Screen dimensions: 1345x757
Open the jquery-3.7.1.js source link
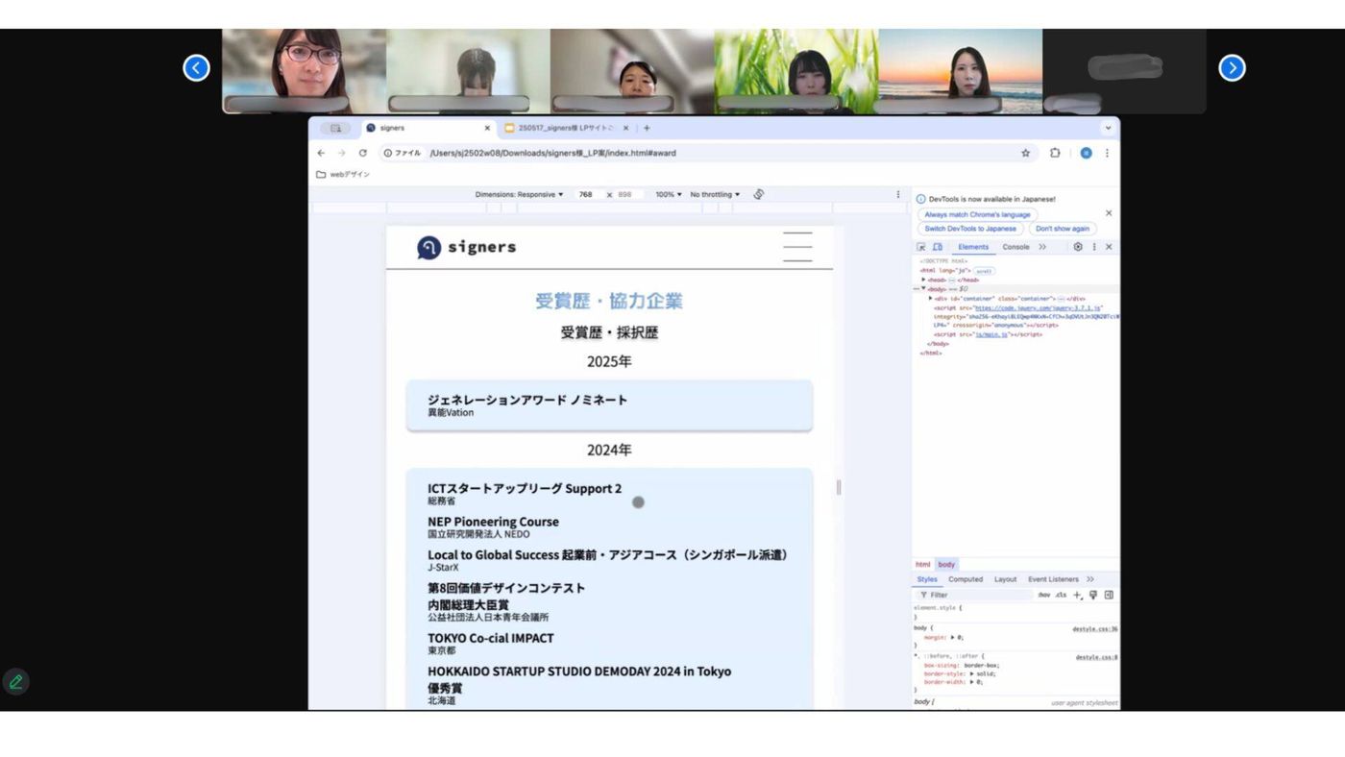(x=1038, y=307)
